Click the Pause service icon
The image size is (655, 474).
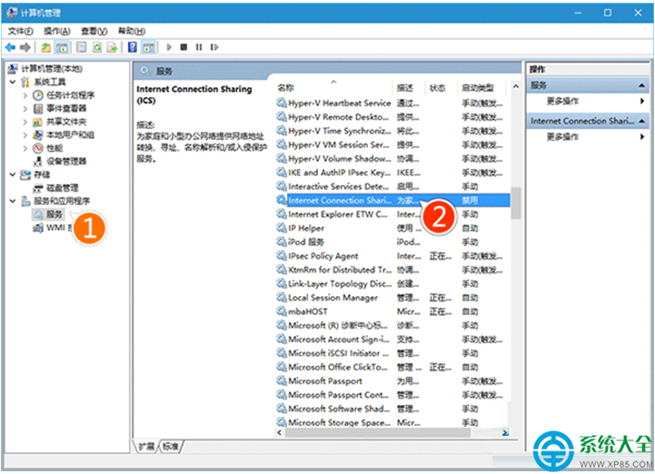click(x=199, y=47)
